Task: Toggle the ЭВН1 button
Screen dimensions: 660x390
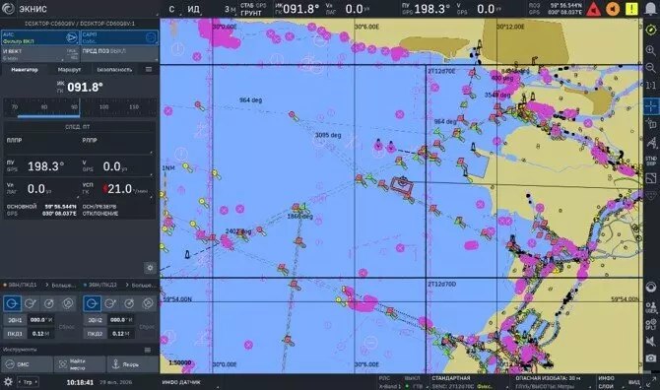Action: click(15, 320)
